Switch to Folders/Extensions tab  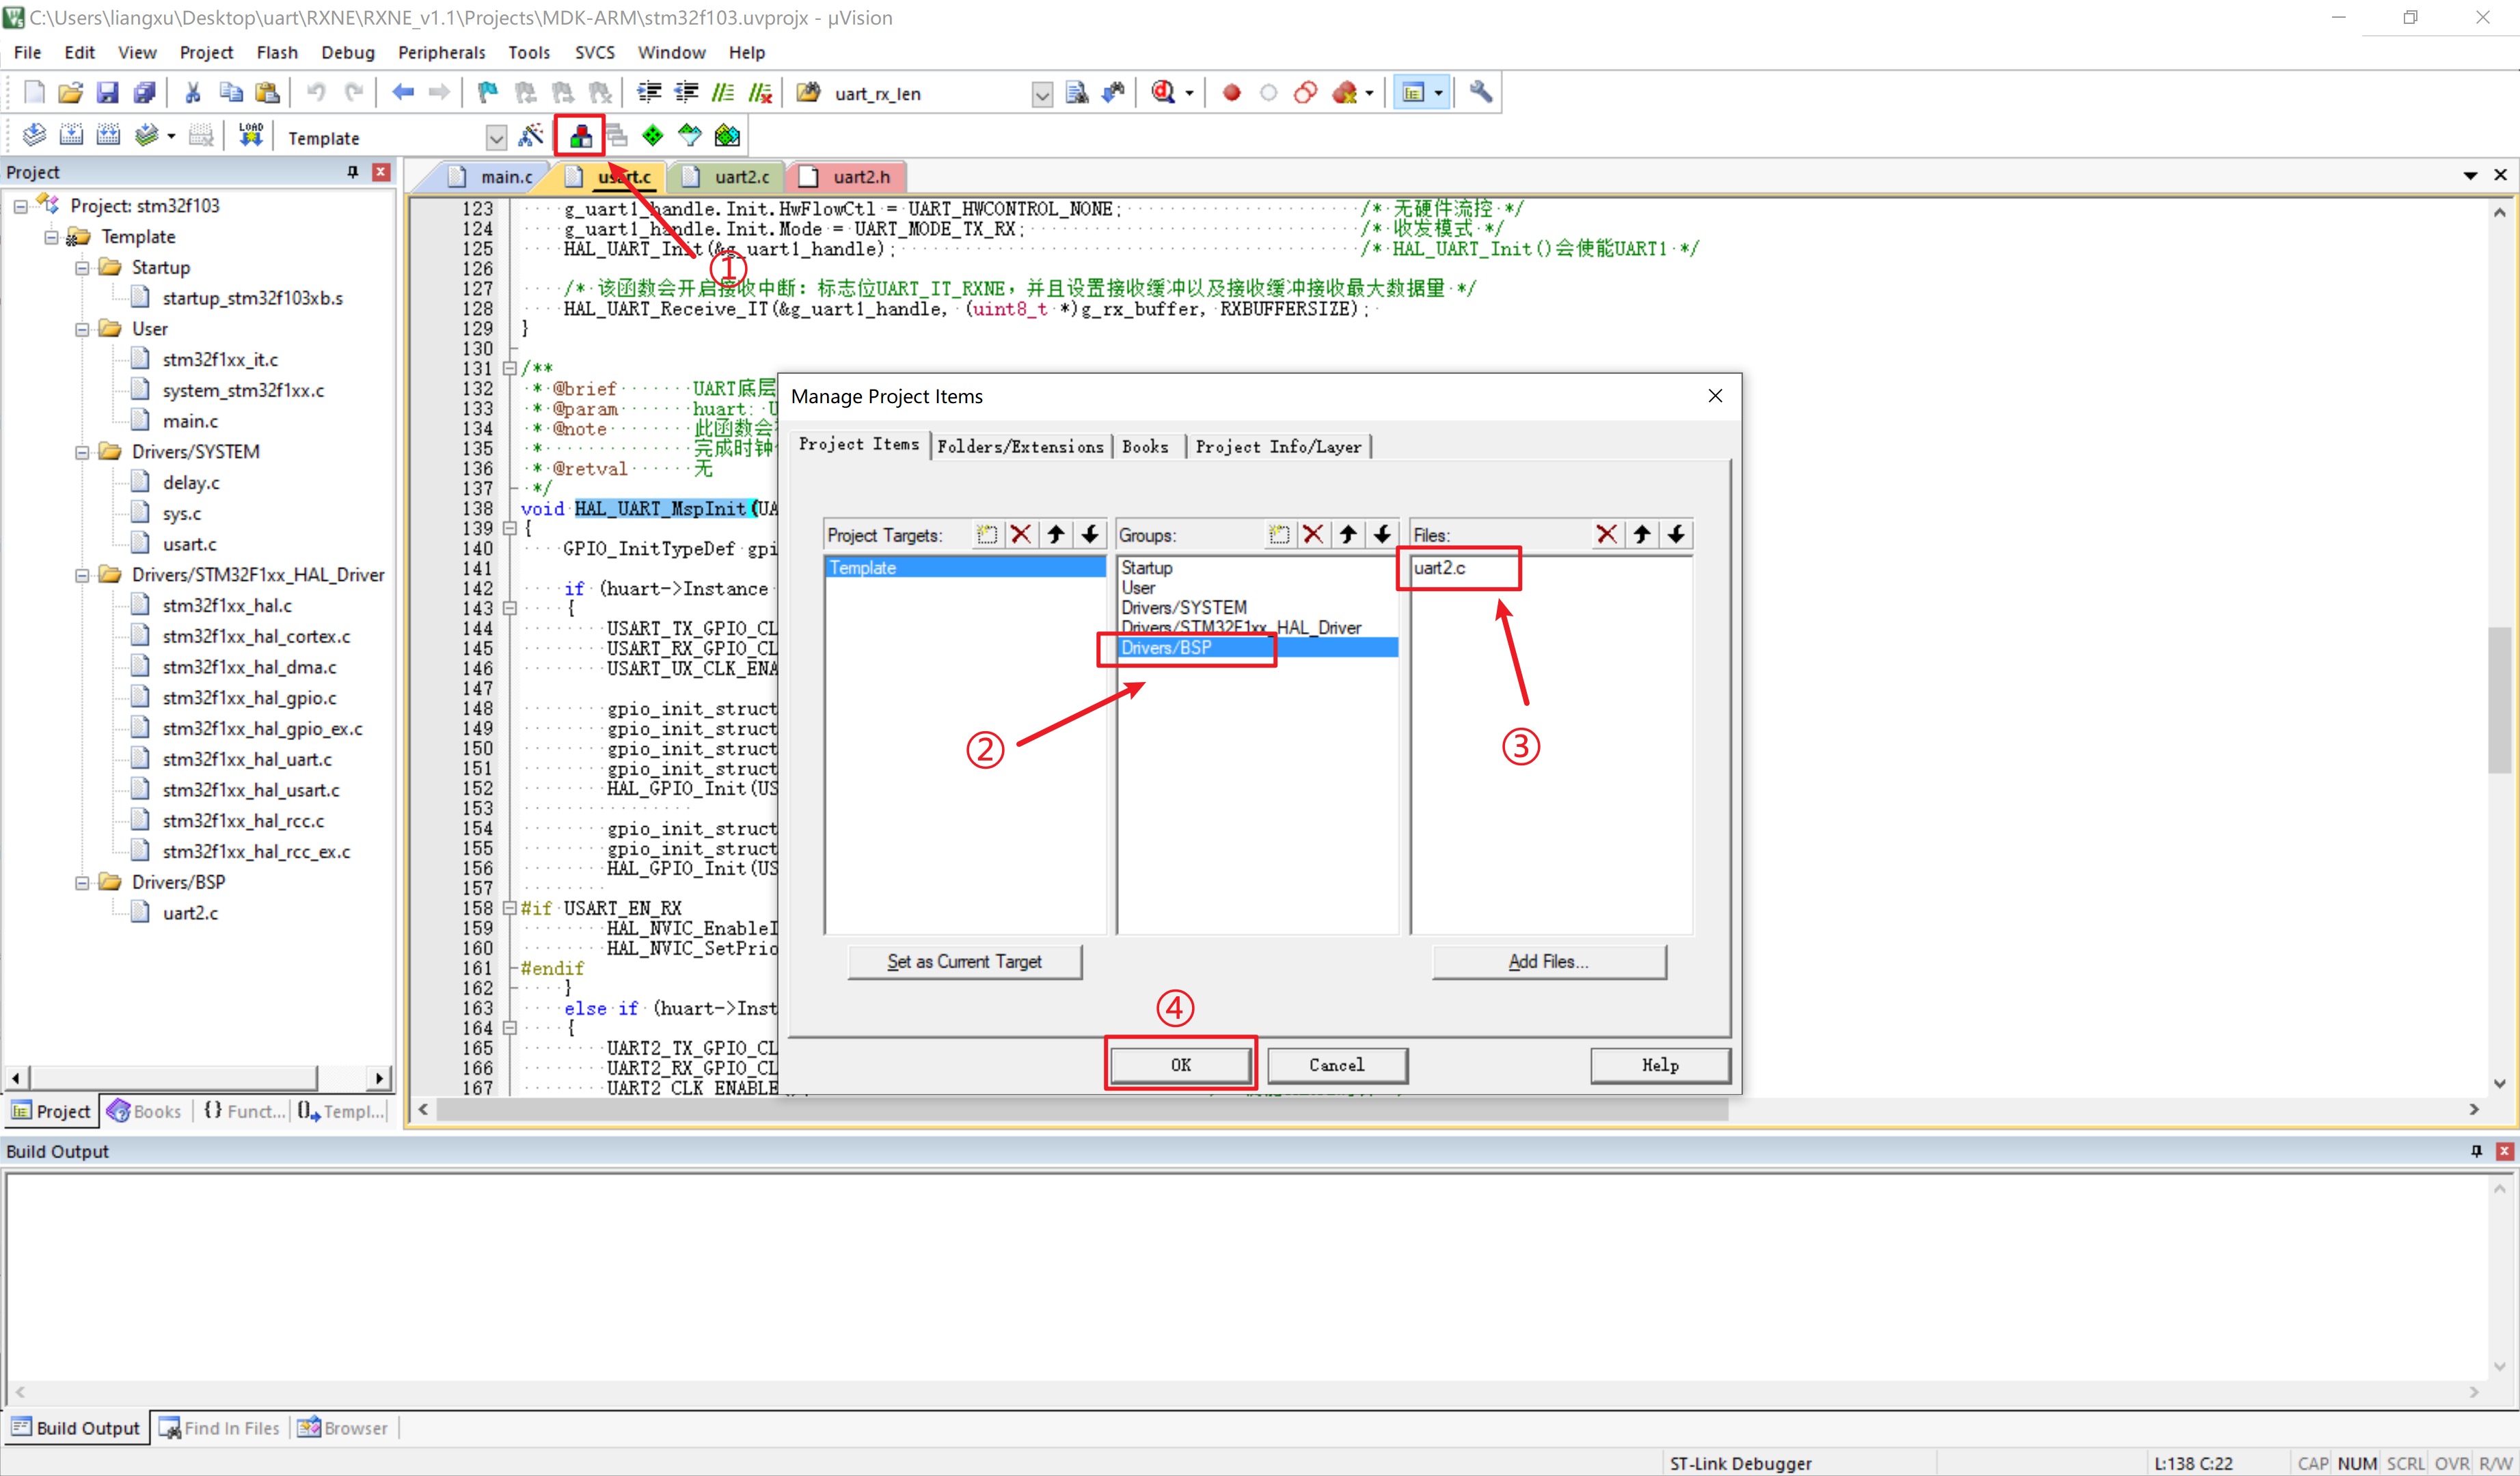pos(1020,447)
